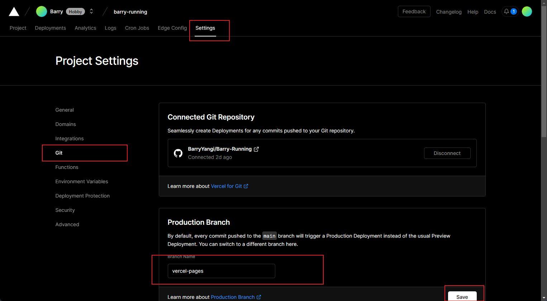The width and height of the screenshot is (547, 301).
Task: Open Security settings section
Action: [x=65, y=210]
